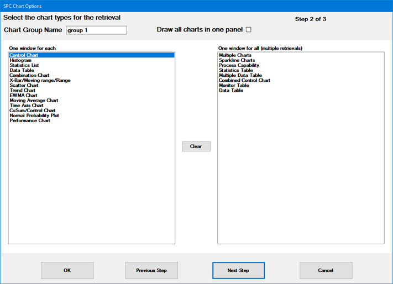Go to Next Step
Image resolution: width=393 pixels, height=284 pixels.
(238, 271)
